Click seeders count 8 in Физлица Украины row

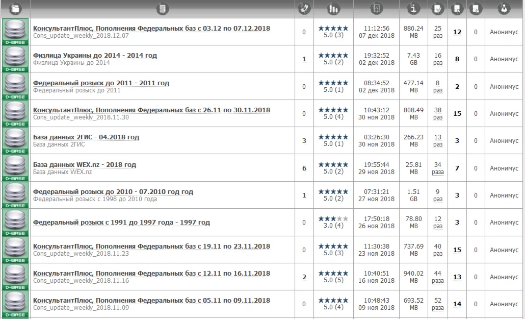coord(457,59)
